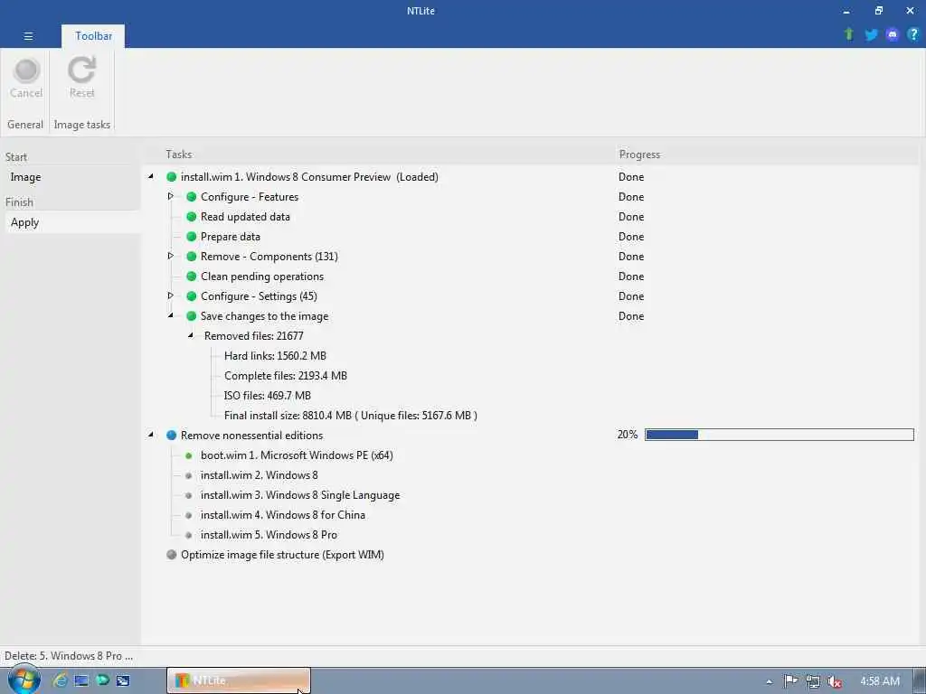Click the 20% progress bar
Viewport: 926px width, 694px height.
click(x=779, y=435)
